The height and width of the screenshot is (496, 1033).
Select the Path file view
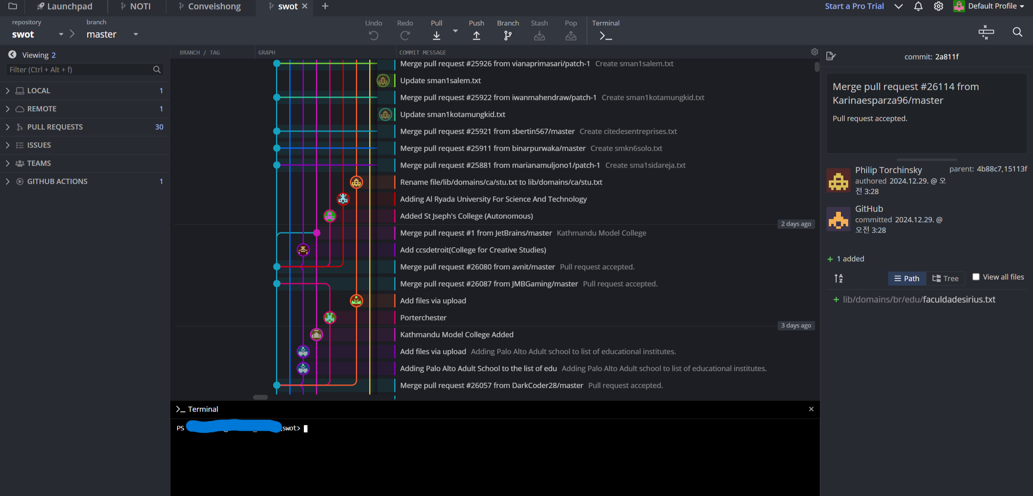point(907,278)
